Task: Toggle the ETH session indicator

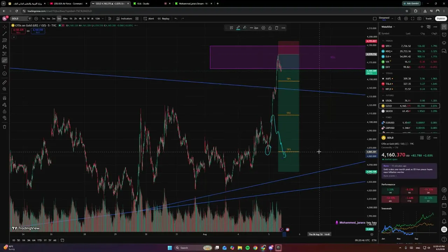Action: coord(374,240)
